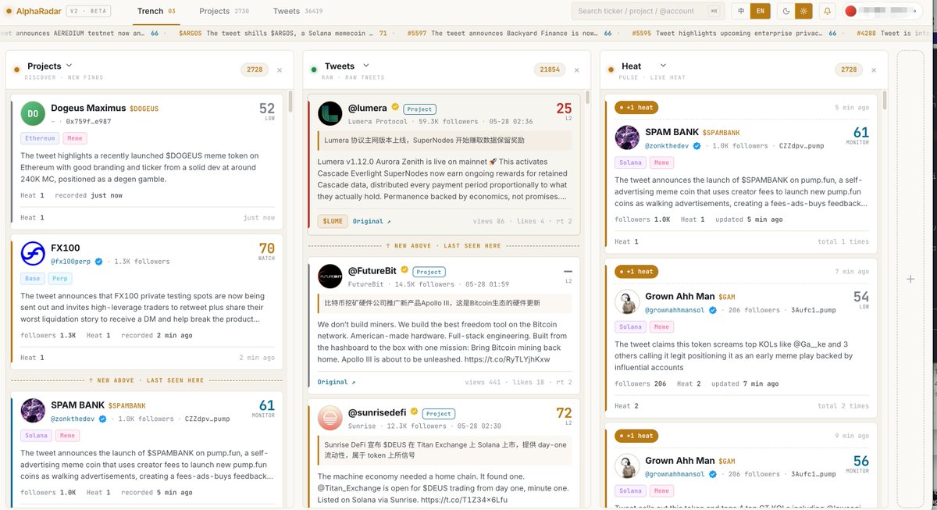The width and height of the screenshot is (937, 510).
Task: Open the Tweets tab in top navigation
Action: point(297,11)
